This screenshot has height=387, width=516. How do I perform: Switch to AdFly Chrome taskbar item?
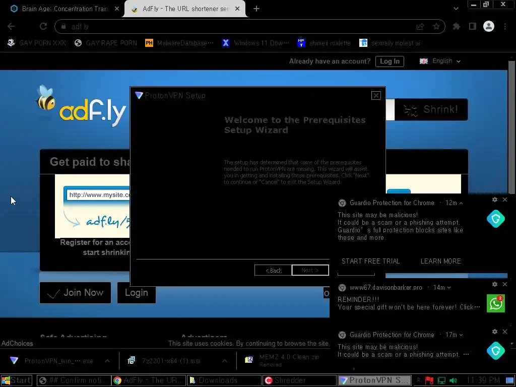click(149, 380)
